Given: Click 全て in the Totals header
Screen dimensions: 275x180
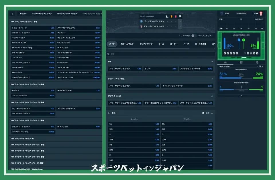Looking at the screenshot, I should [x=207, y=113].
